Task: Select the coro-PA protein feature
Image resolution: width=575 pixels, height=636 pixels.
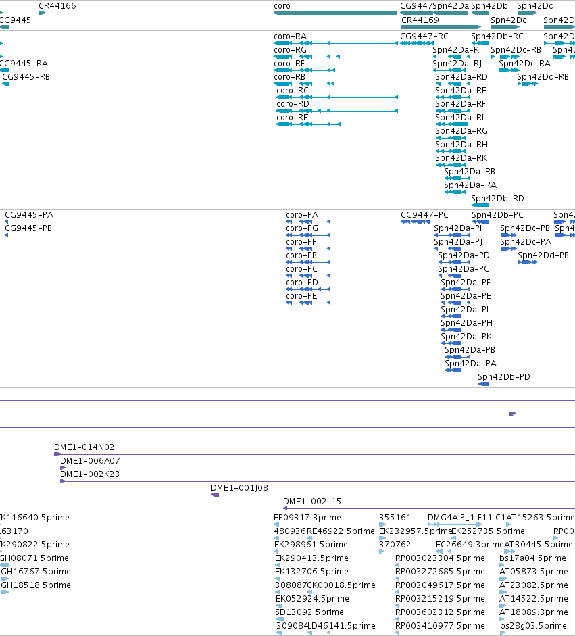Action: [308, 222]
